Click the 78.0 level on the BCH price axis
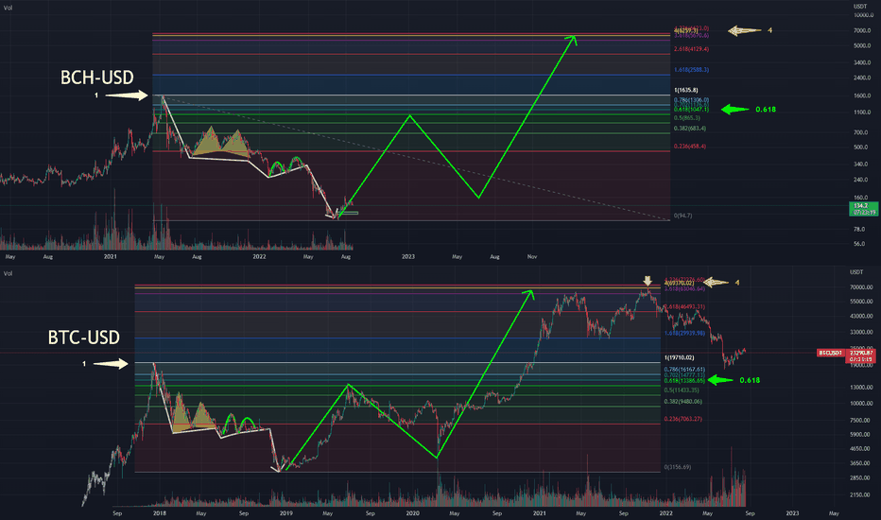Image resolution: width=881 pixels, height=520 pixels. 859,230
